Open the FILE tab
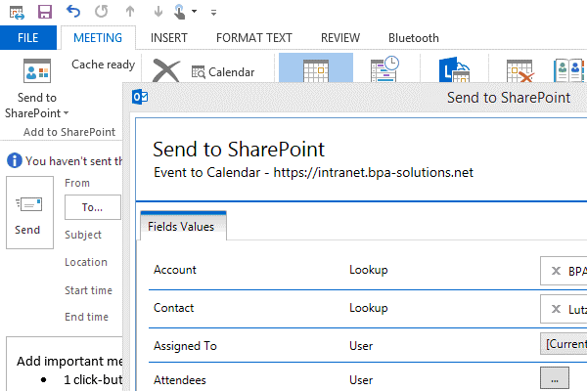Screen dimensions: 587x391 click(x=28, y=38)
